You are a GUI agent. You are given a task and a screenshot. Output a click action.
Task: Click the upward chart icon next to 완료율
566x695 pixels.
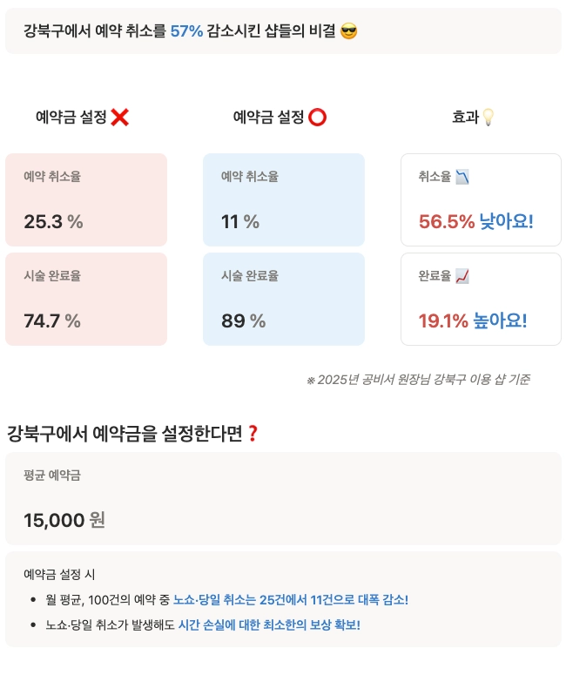[462, 276]
